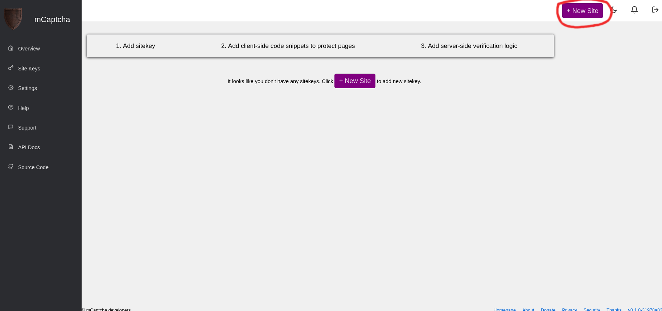The image size is (662, 311).
Task: Open API Docs via the document icon
Action: pyautogui.click(x=11, y=147)
